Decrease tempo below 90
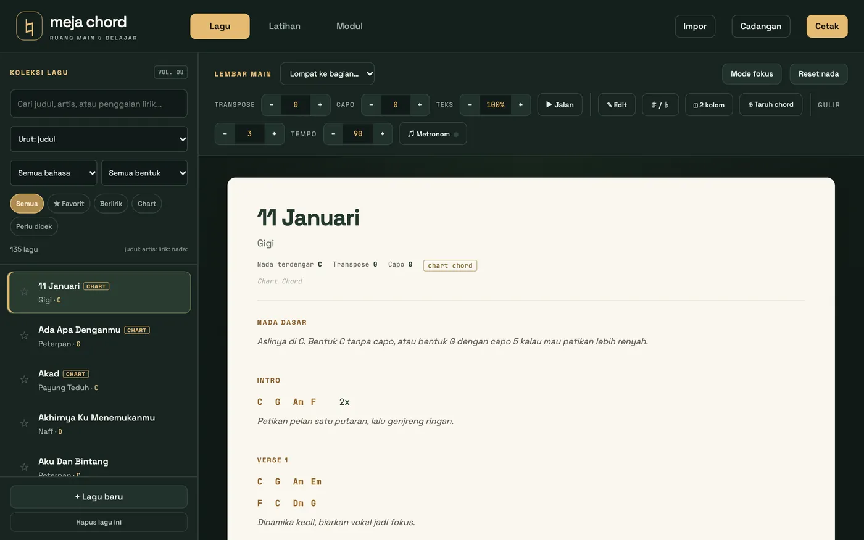Image resolution: width=864 pixels, height=540 pixels. (x=333, y=134)
